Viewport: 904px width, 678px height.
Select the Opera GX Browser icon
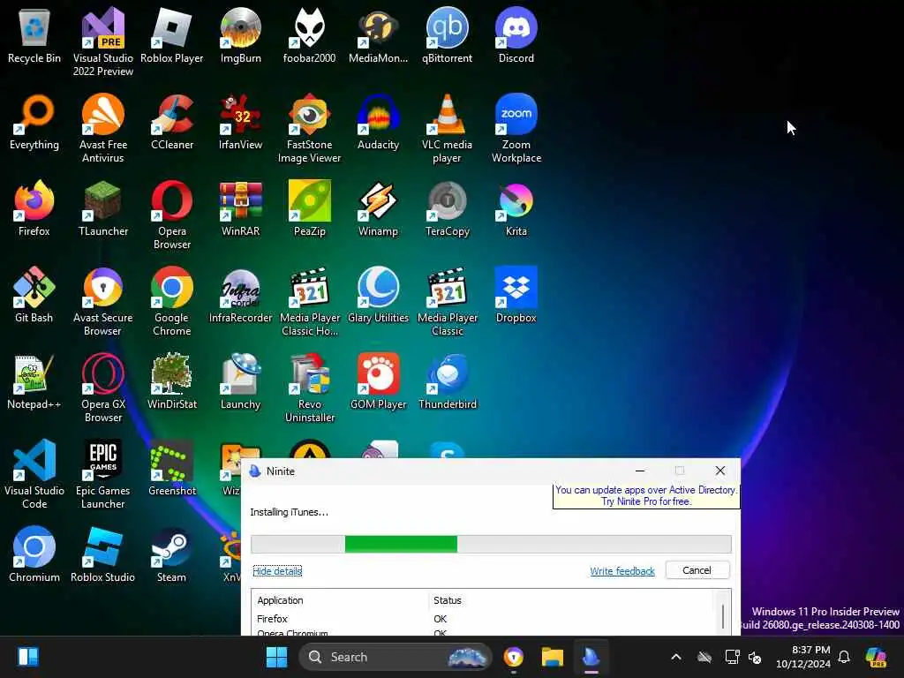[102, 388]
